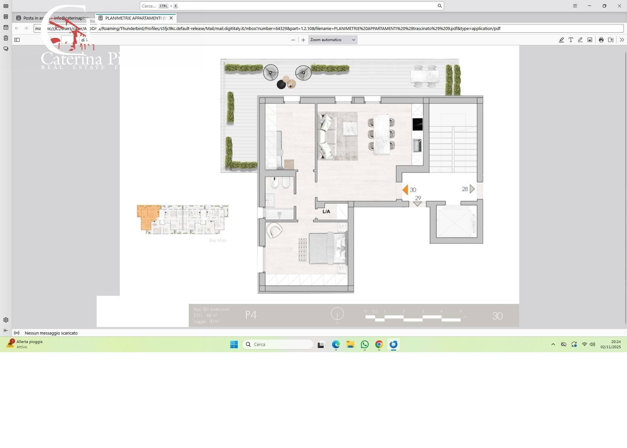Open Thunderbird settings with the gear icon
The image size is (627, 448).
click(6, 320)
